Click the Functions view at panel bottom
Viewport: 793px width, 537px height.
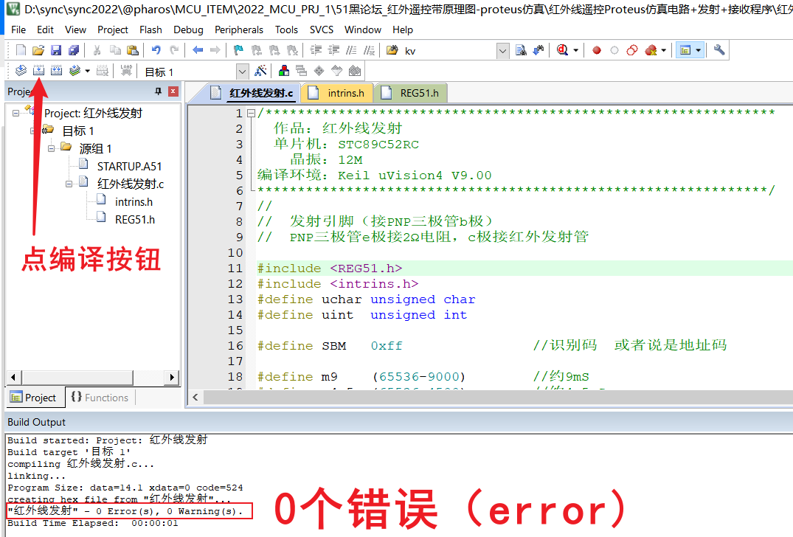point(100,398)
